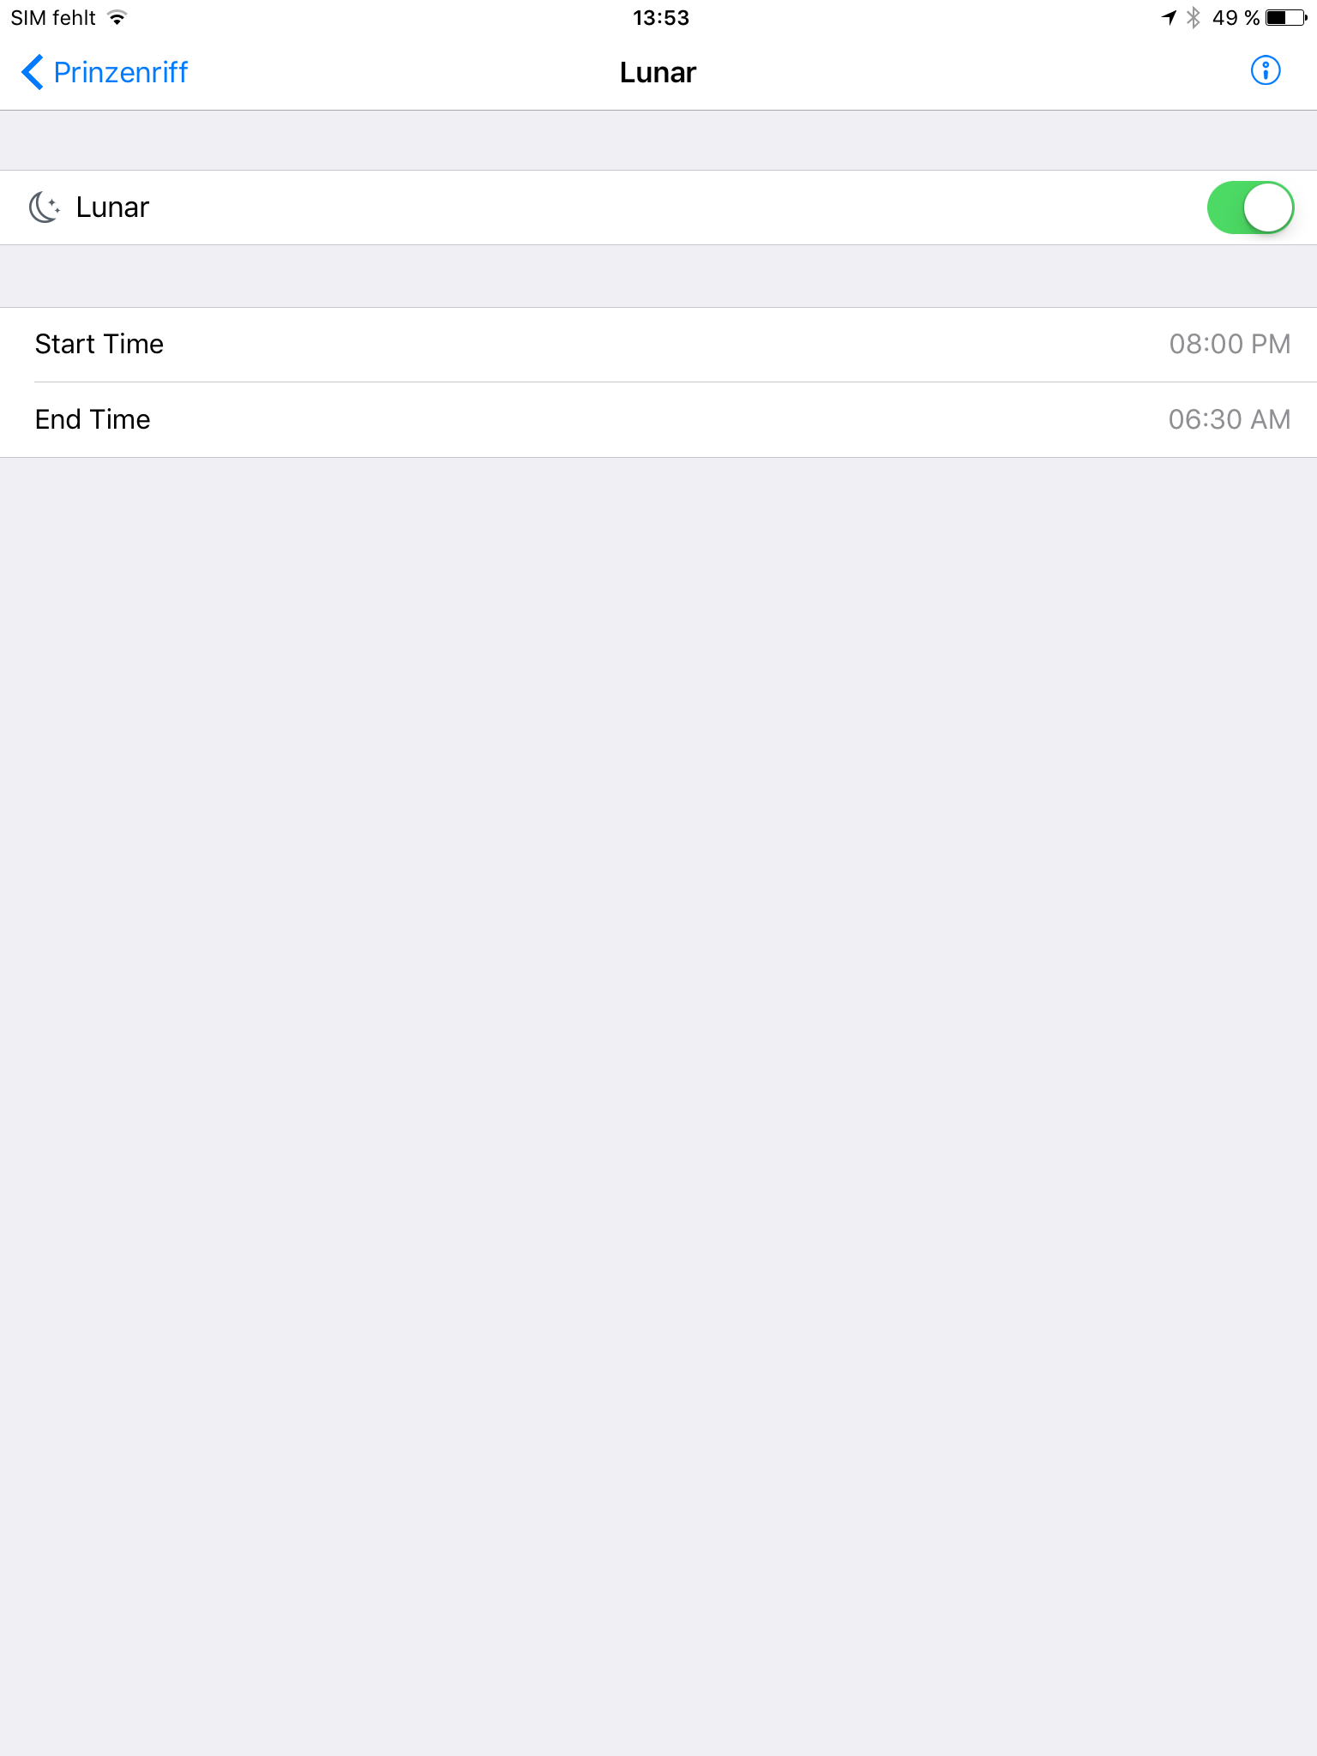Image resolution: width=1317 pixels, height=1756 pixels.
Task: Click the Wi-Fi status icon
Action: pos(117,18)
